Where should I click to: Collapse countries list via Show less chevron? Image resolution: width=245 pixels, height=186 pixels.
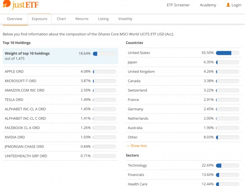pyautogui.click(x=128, y=146)
